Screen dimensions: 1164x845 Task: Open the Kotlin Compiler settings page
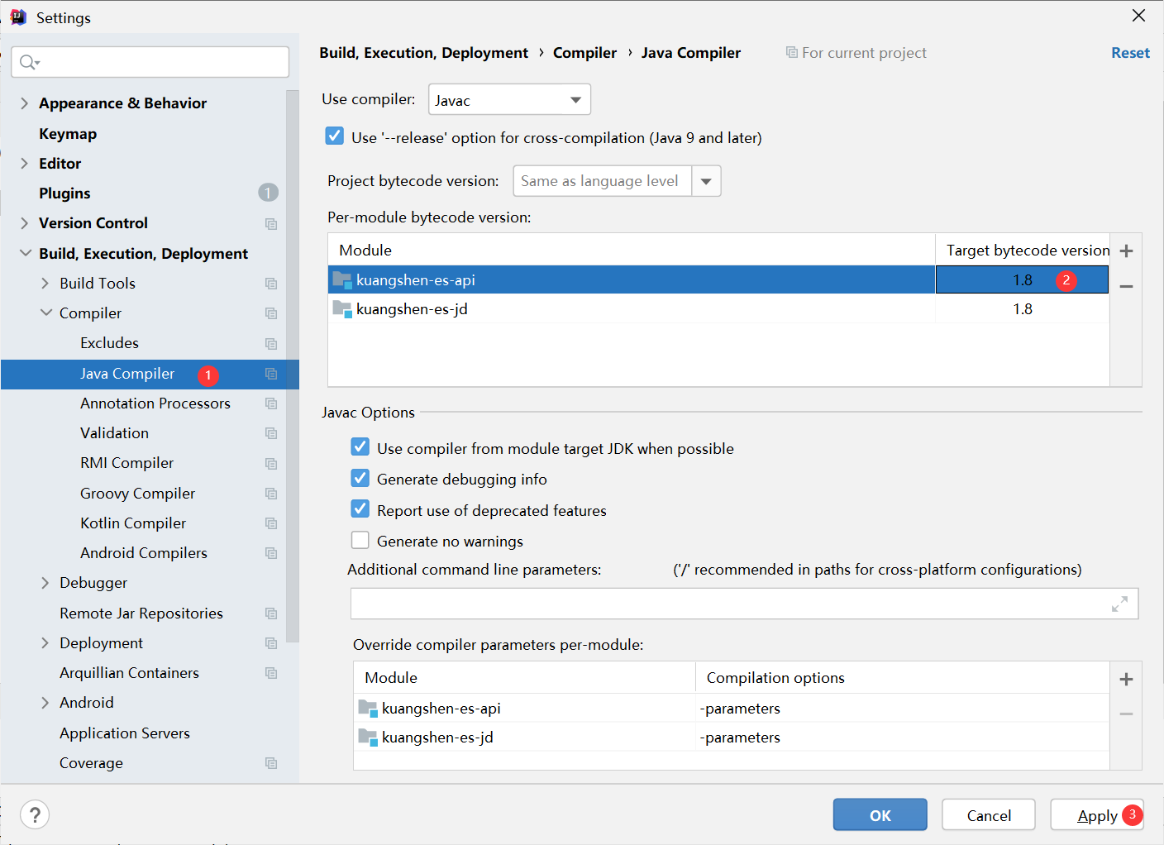pyautogui.click(x=133, y=523)
